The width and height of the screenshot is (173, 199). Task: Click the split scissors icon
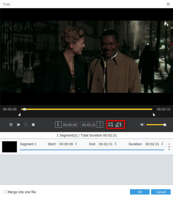click(118, 125)
